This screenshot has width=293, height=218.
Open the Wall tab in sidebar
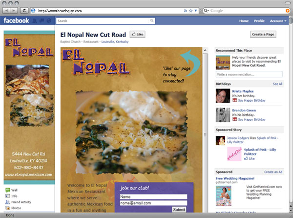click(14, 190)
